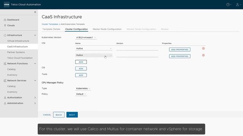Click the Network Services icon
243x136 pixels.
click(x=5, y=80)
